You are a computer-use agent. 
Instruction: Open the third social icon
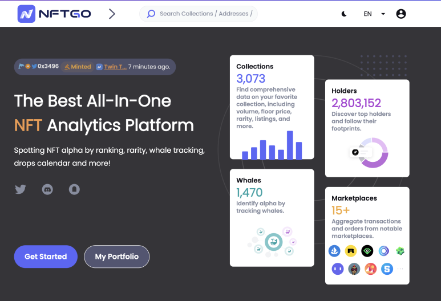[x=74, y=189]
